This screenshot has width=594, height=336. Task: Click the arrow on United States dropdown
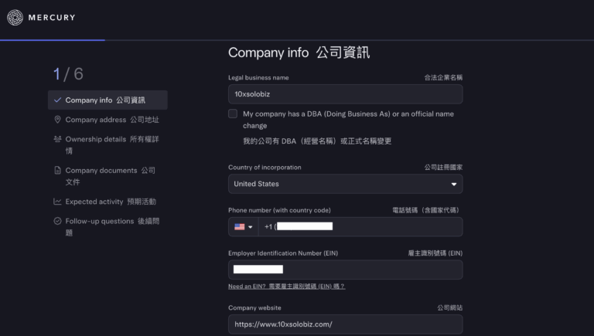[453, 185]
